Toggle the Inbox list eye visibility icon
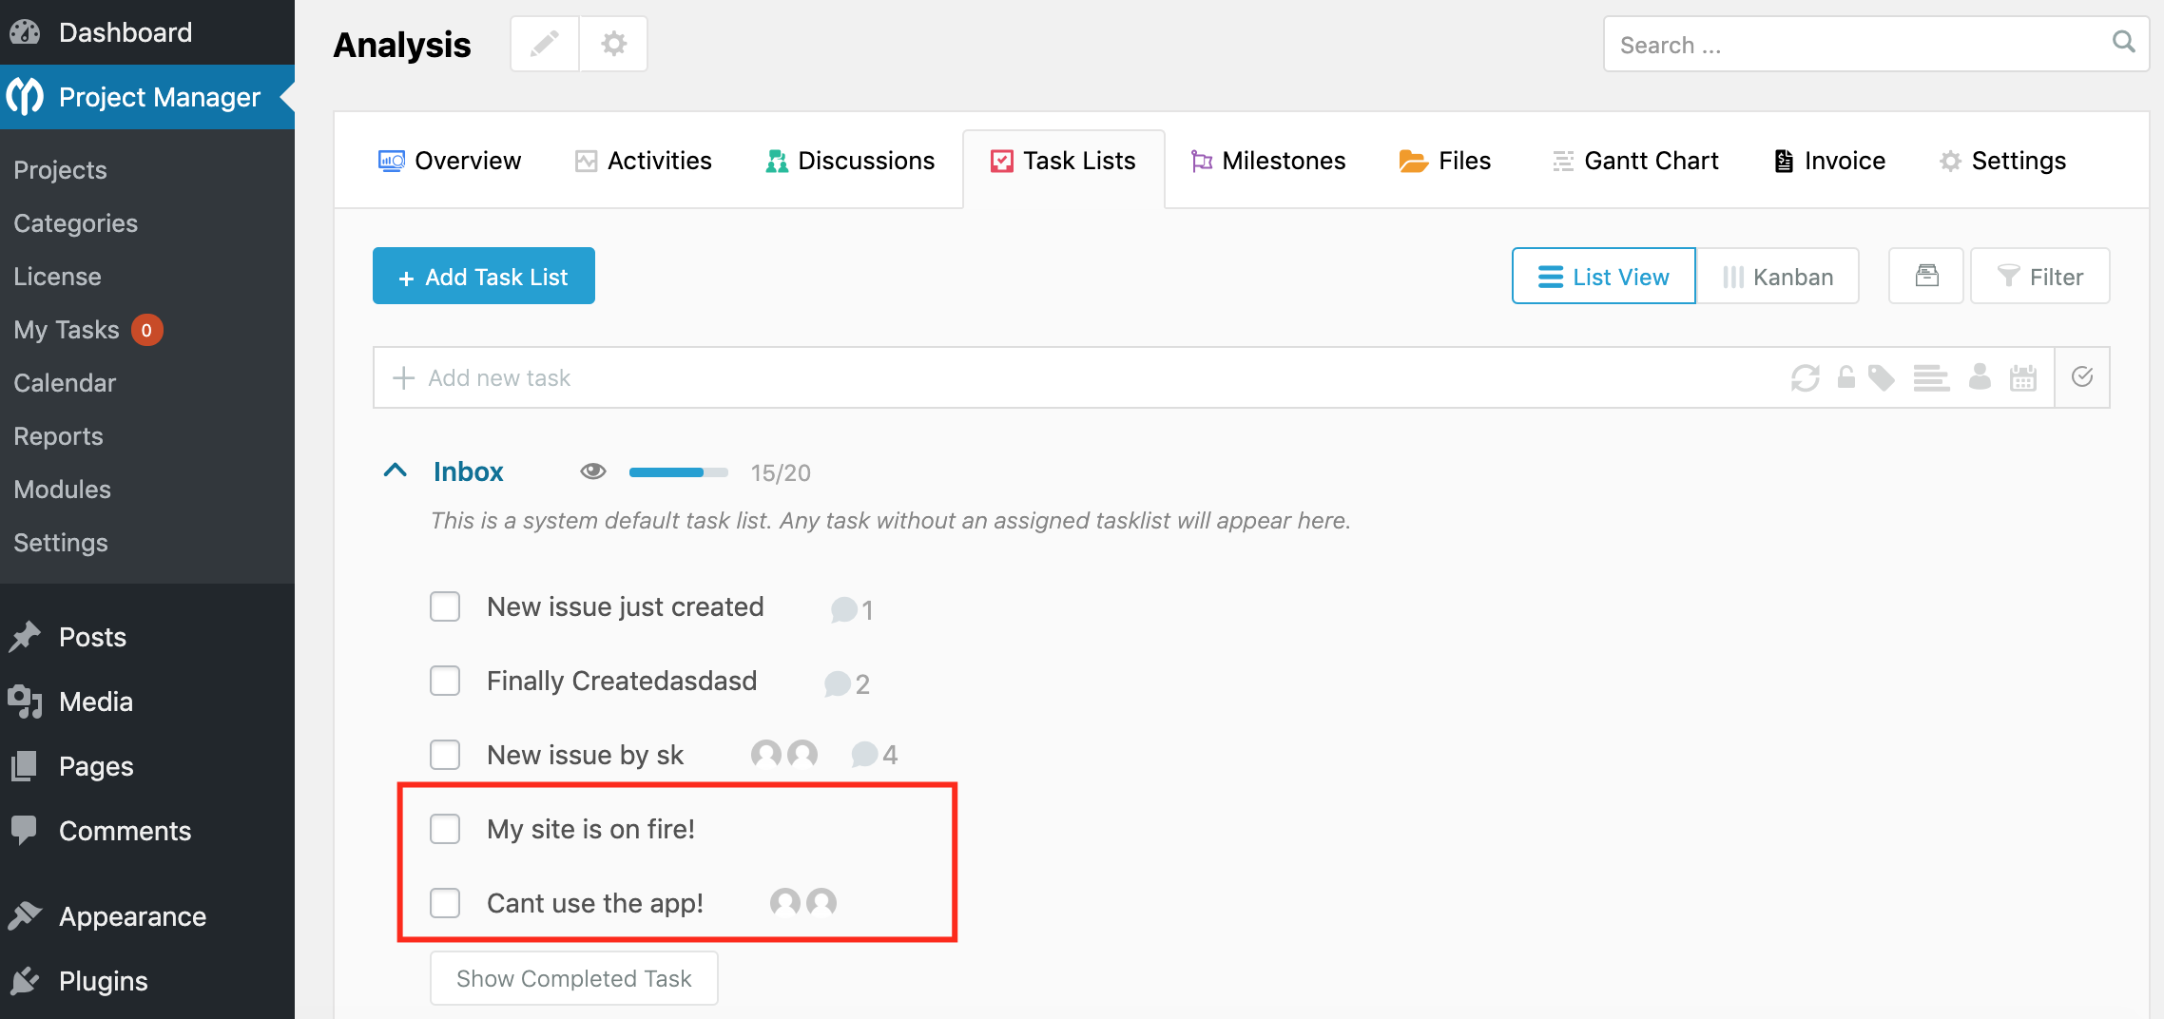The image size is (2164, 1019). tap(593, 471)
